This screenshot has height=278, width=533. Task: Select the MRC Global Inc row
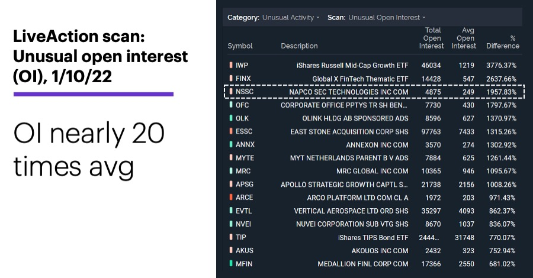[373, 171]
